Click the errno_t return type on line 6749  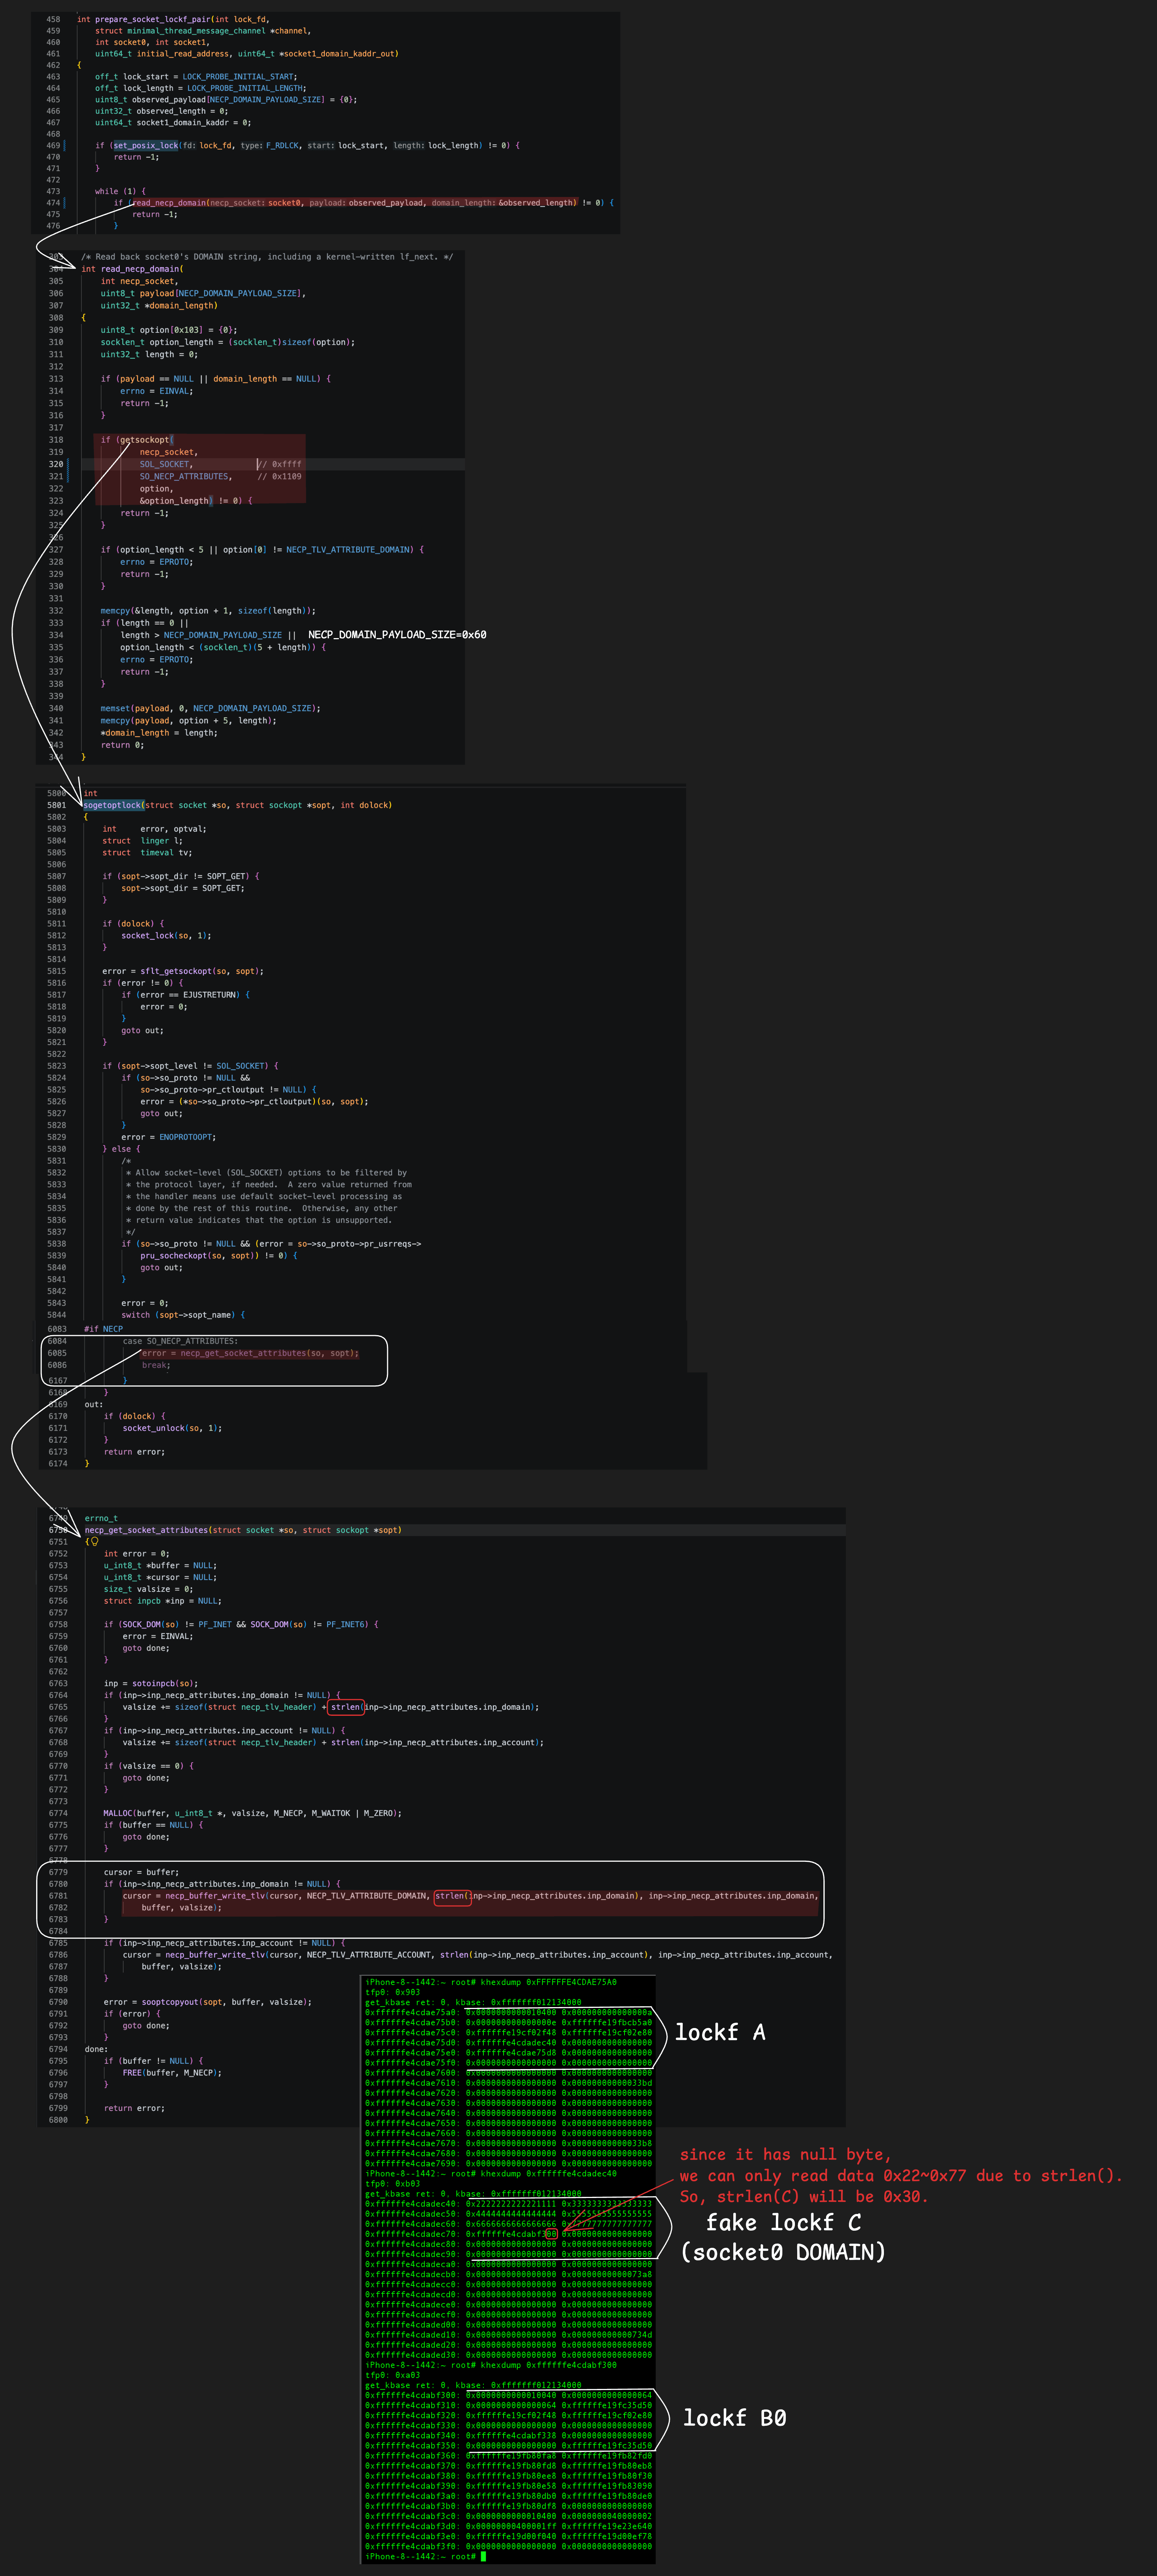pos(101,1518)
